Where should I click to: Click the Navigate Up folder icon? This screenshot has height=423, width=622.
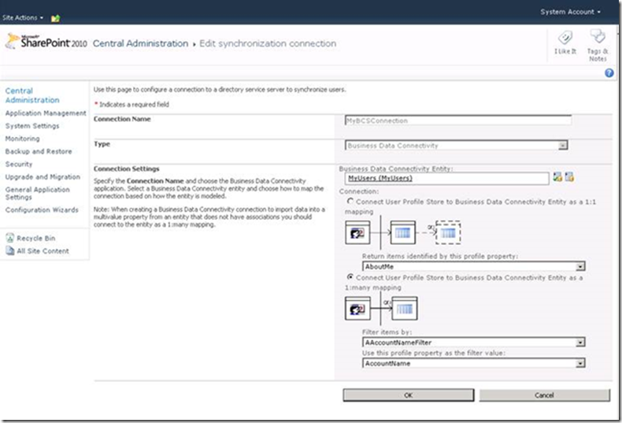[56, 18]
